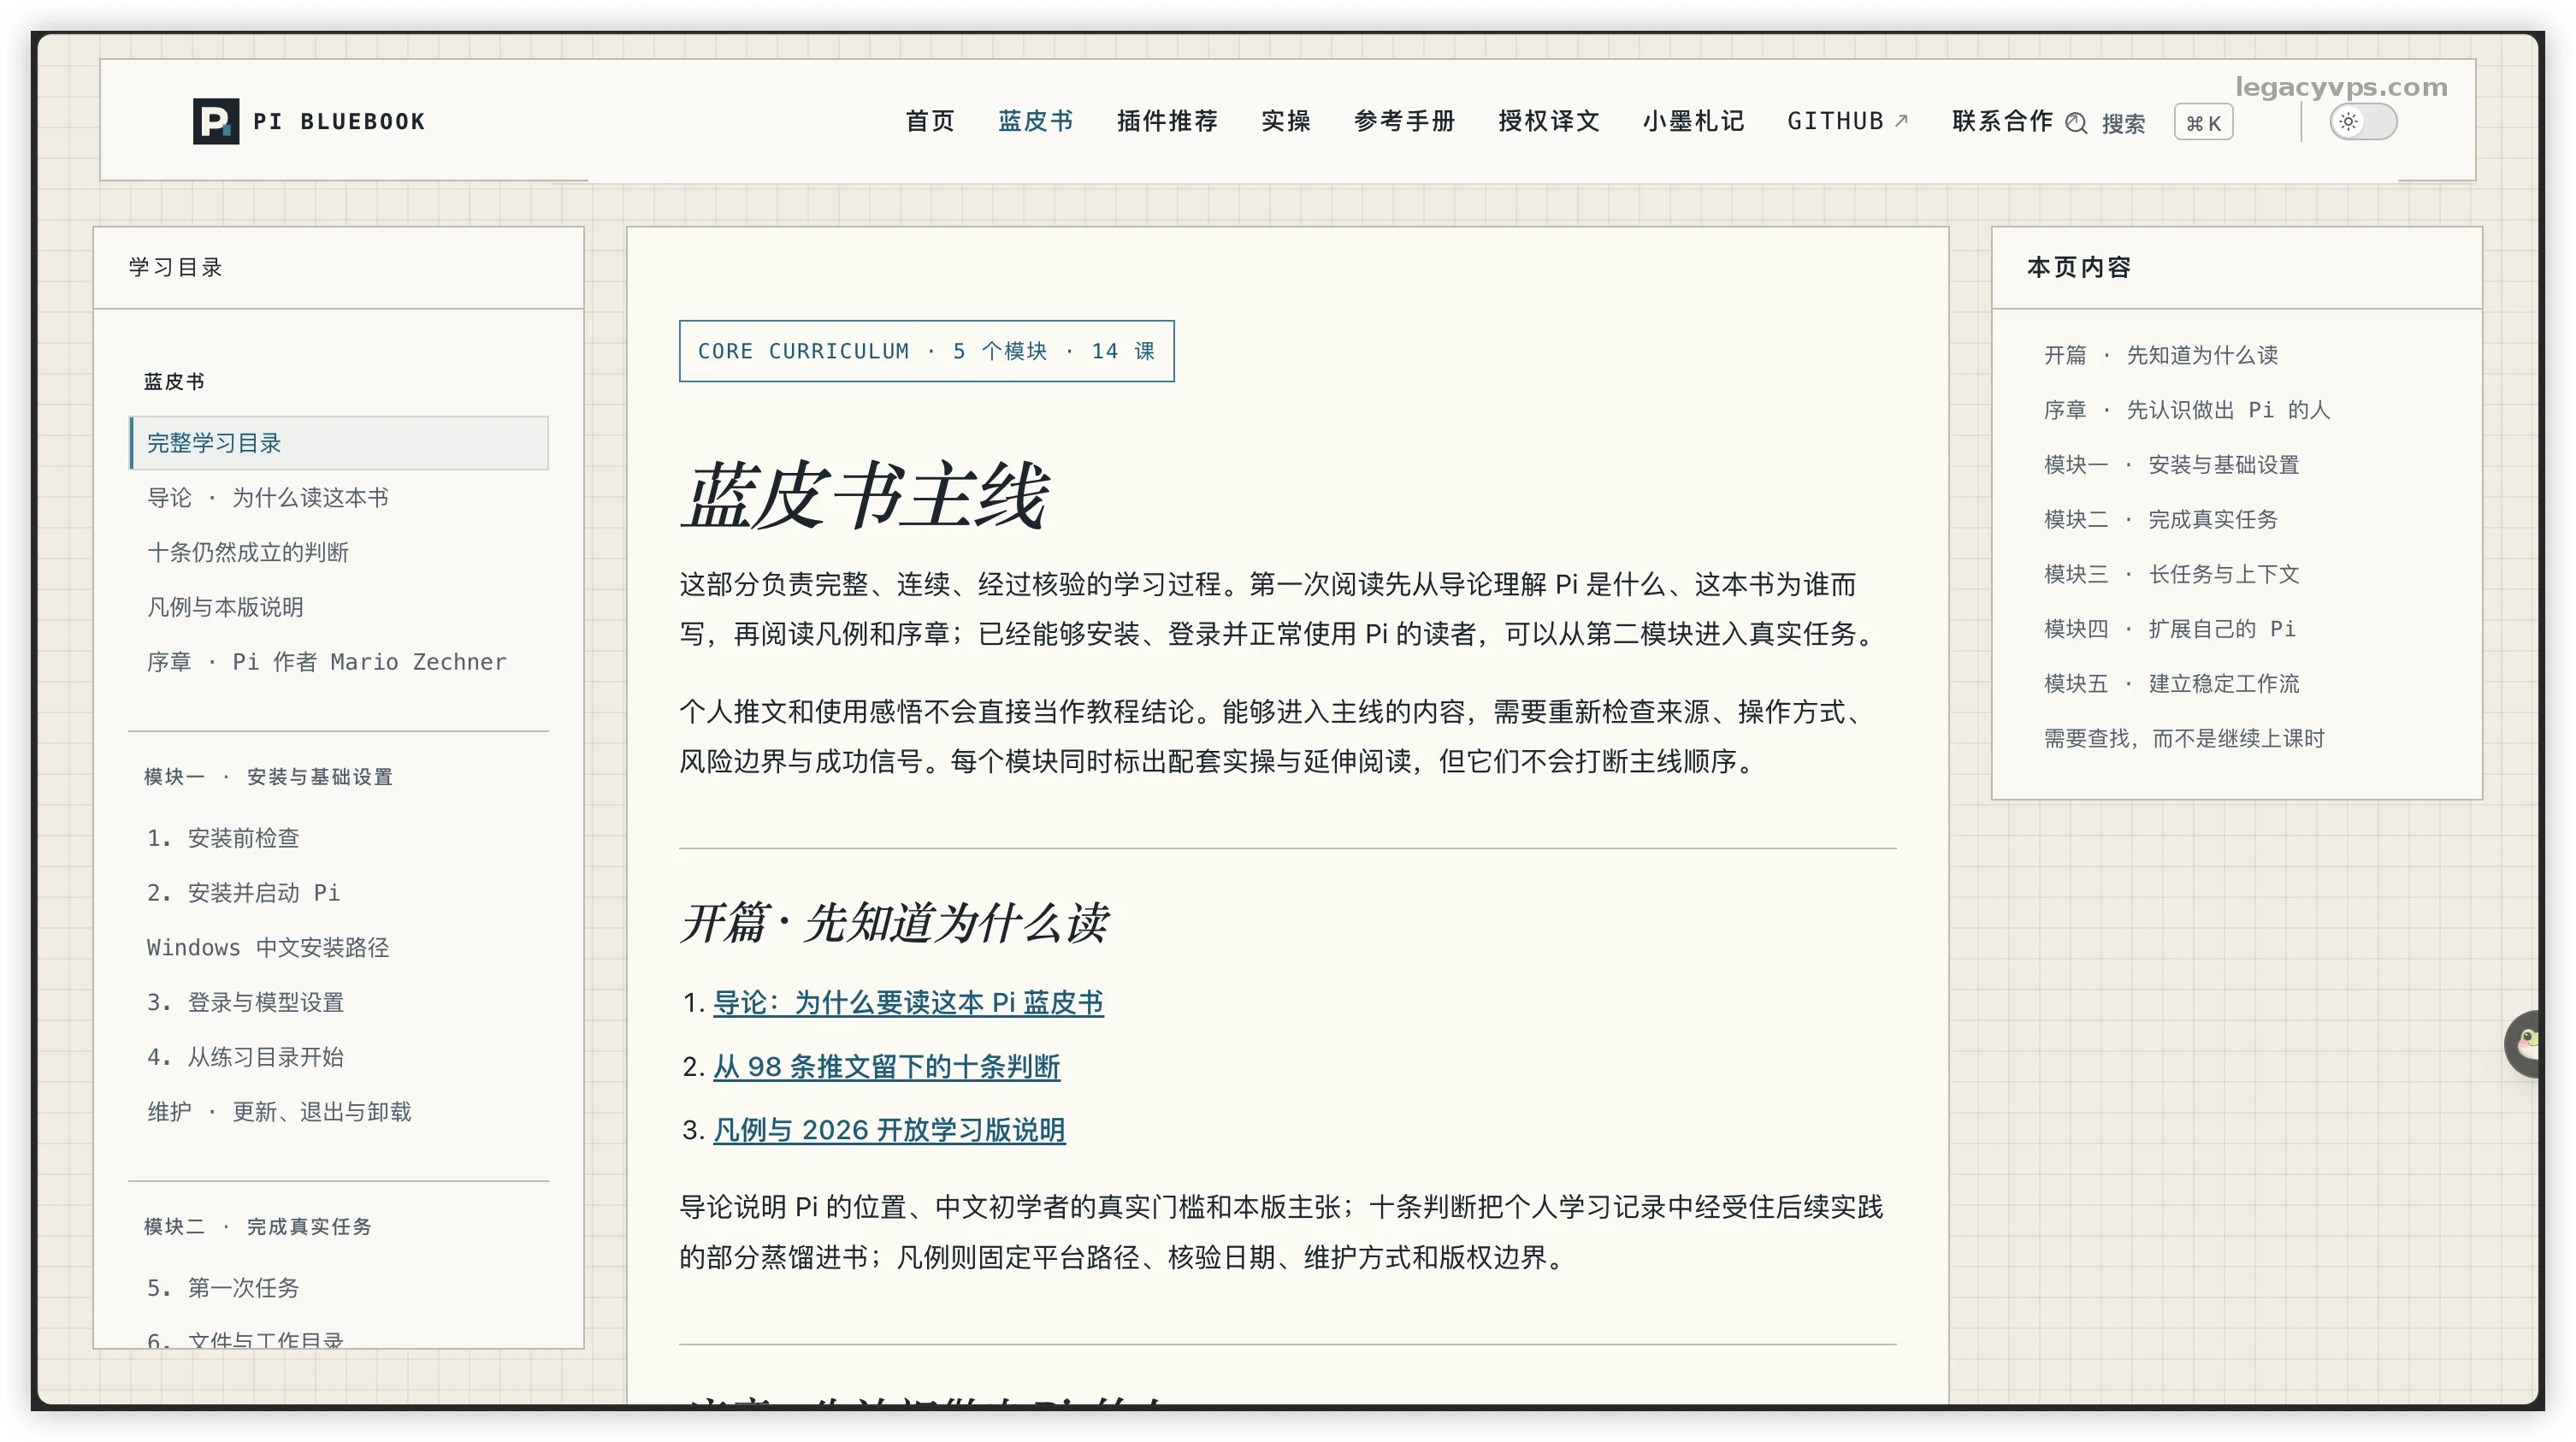Click the PI BLUEBOOK site title
2576x1442 pixels.
[339, 122]
